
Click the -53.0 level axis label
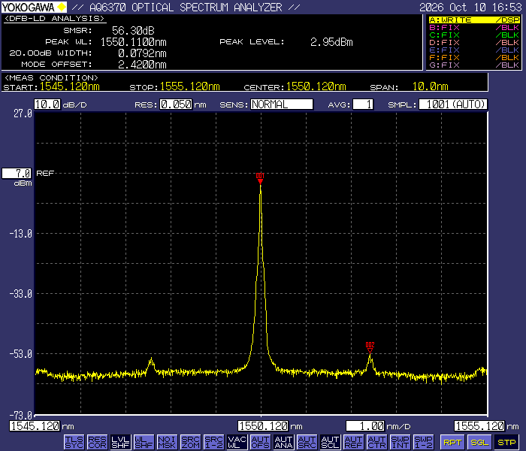click(x=21, y=354)
